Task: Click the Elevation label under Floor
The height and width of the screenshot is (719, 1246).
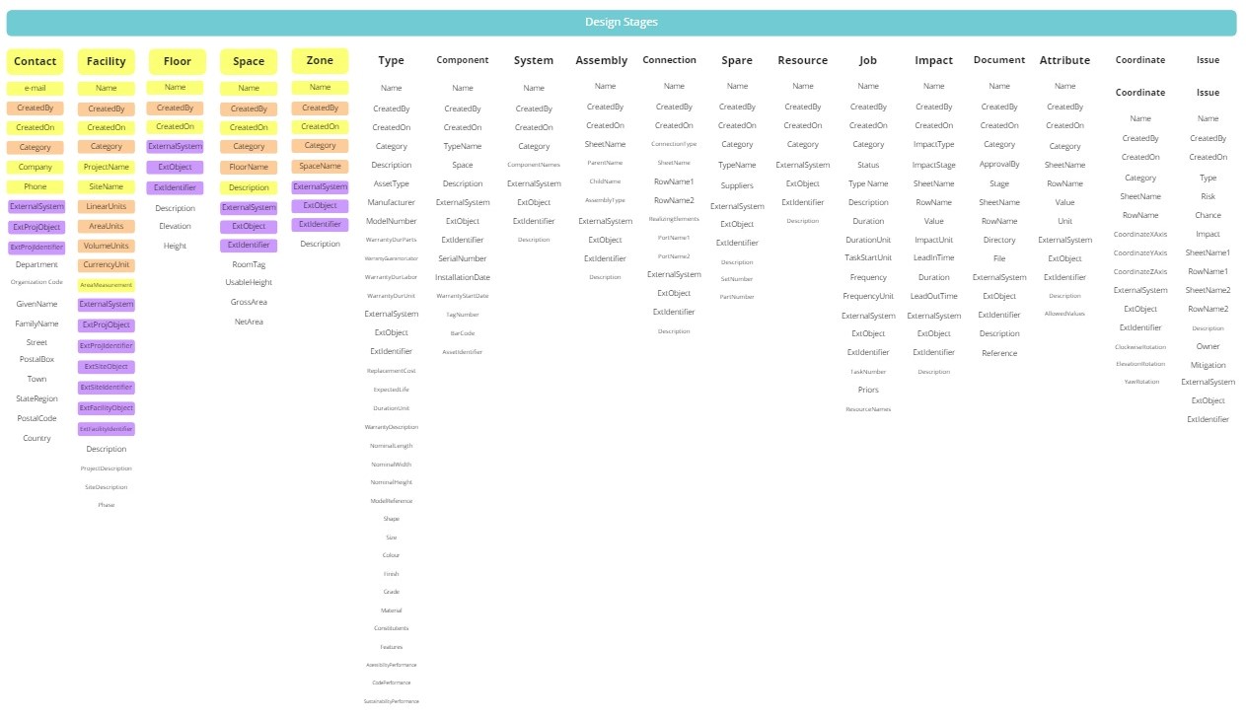Action: point(176,227)
